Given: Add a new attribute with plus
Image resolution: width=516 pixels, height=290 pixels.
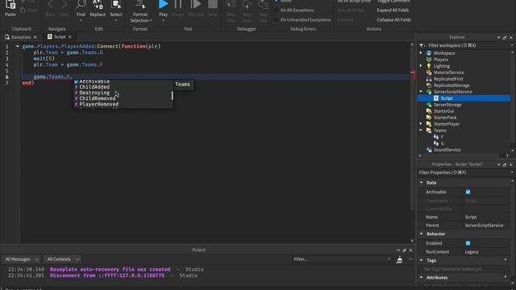Looking at the screenshot, I should point(506,277).
